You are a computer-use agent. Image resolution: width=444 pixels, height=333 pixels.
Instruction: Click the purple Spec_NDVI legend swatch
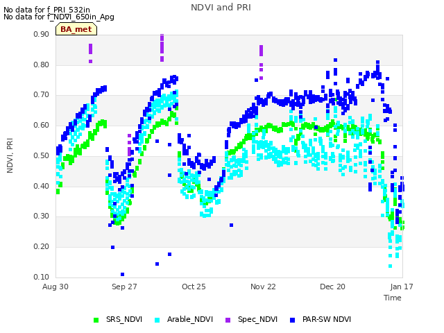click(228, 320)
